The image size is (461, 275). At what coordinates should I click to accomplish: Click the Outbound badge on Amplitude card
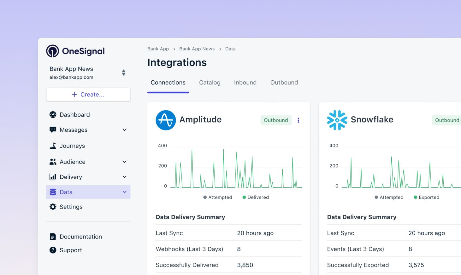[276, 120]
